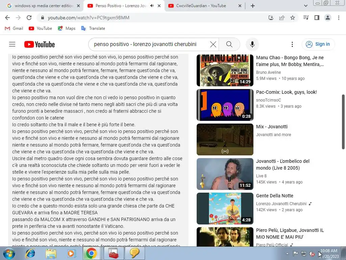Image resolution: width=346 pixels, height=260 pixels.
Task: Click into the YouTube search field
Action: click(148, 44)
